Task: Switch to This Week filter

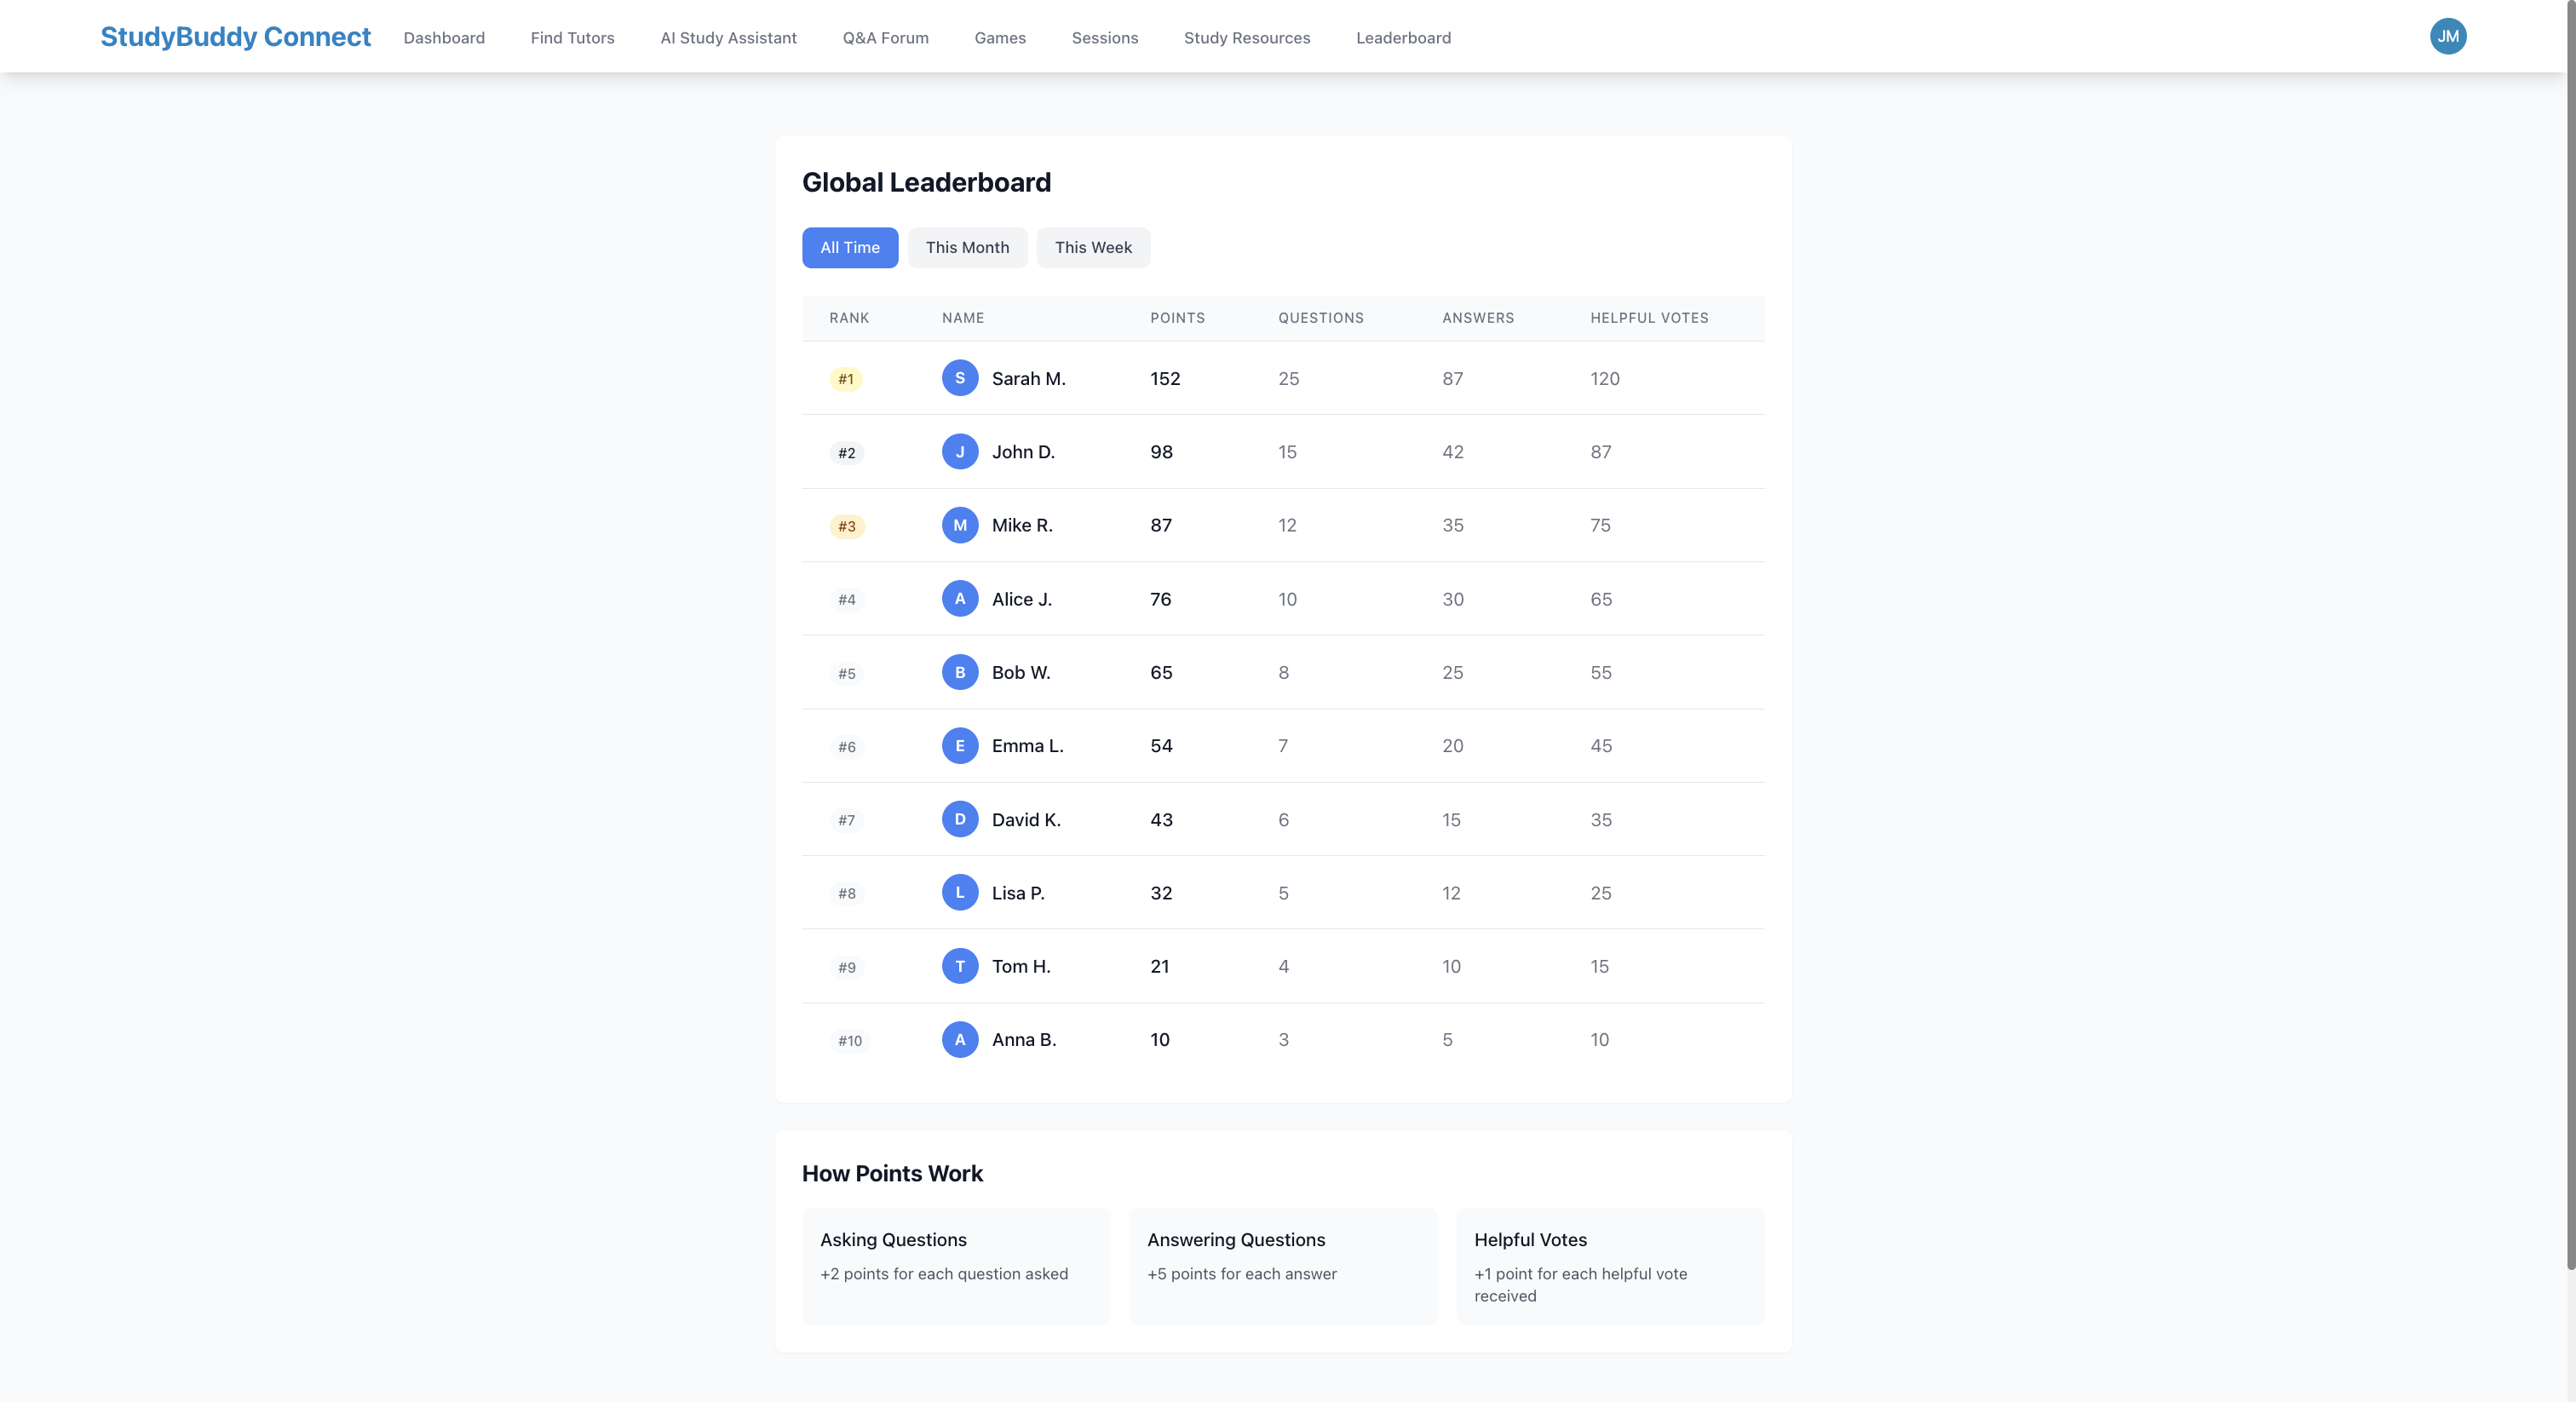Action: point(1092,247)
